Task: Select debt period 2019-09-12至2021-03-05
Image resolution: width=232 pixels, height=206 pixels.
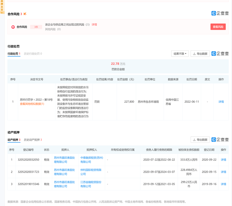Action: 159,184
